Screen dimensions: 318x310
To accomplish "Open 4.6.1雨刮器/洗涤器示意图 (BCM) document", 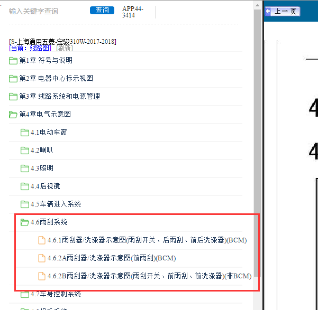I will pyautogui.click(x=147, y=240).
